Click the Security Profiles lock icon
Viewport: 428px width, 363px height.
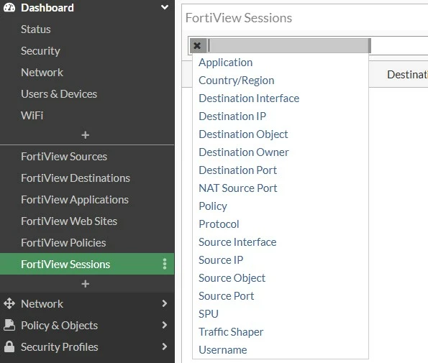9,346
